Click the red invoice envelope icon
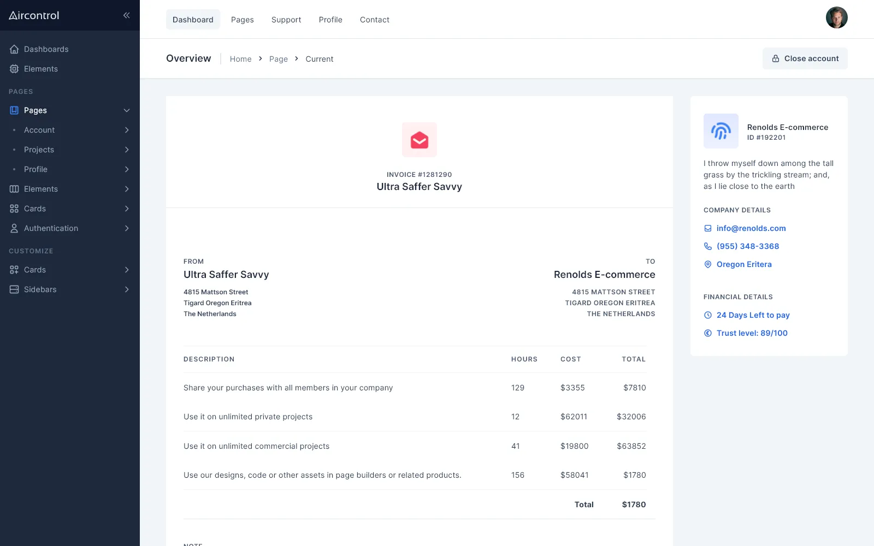This screenshot has width=874, height=546. [420, 140]
